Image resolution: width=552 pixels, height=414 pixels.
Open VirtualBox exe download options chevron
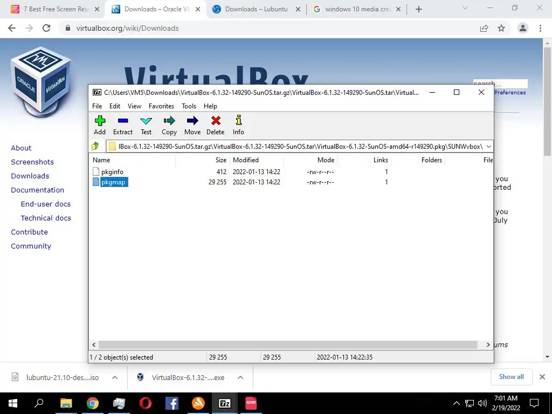coord(240,377)
